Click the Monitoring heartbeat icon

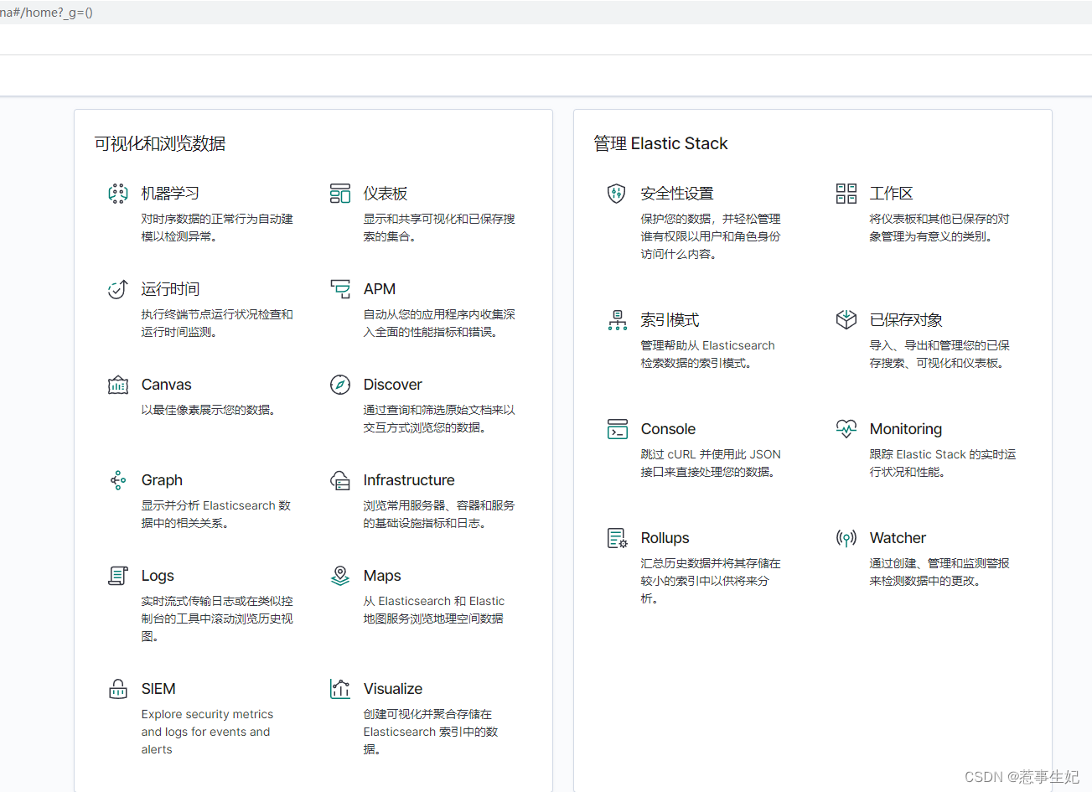(x=846, y=429)
